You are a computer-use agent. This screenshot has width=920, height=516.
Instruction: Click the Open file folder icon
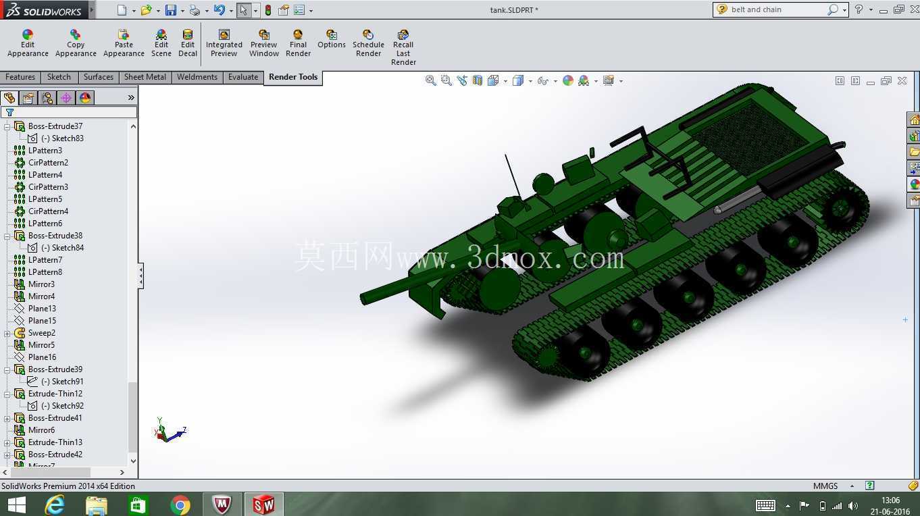click(x=146, y=10)
